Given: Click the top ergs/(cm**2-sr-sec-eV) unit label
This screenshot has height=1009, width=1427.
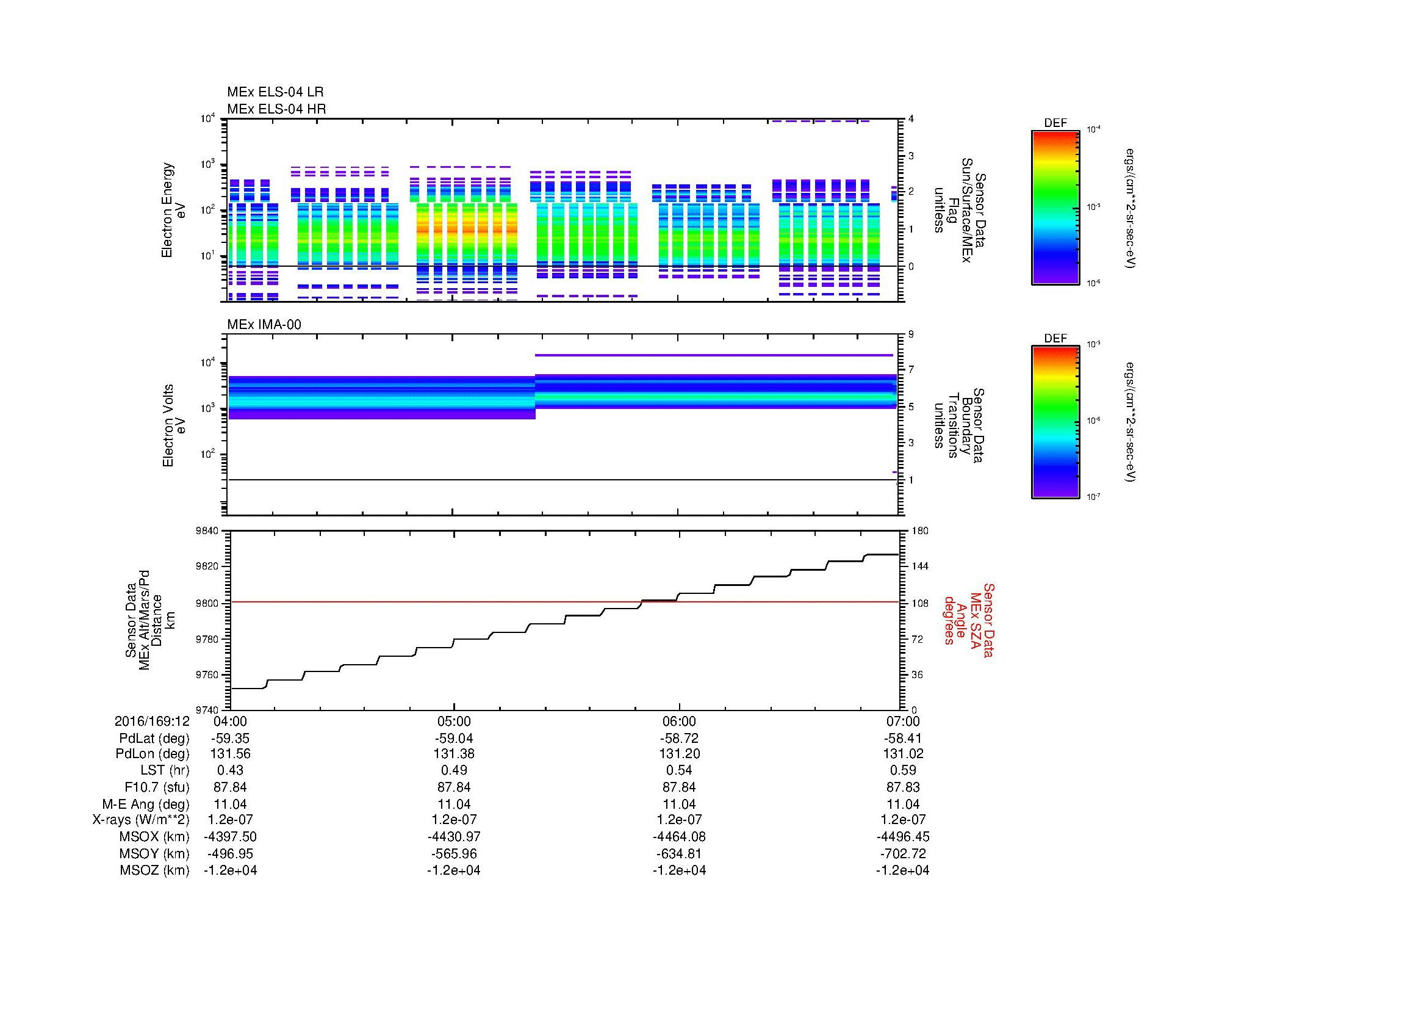Looking at the screenshot, I should [1132, 208].
